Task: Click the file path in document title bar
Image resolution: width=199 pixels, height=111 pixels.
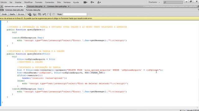Action: pos(170,6)
